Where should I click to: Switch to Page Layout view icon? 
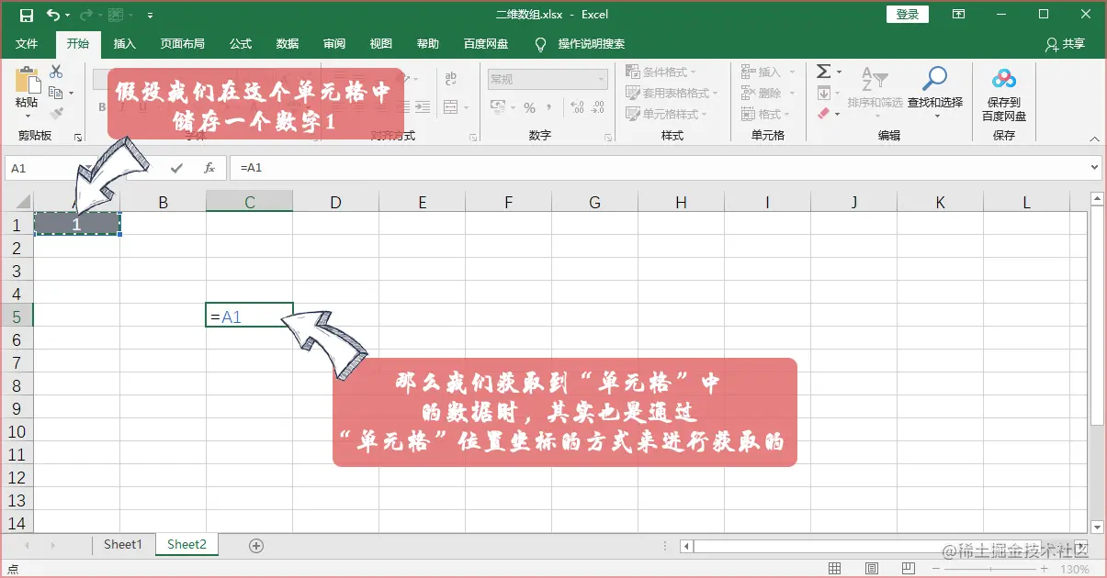pos(872,570)
